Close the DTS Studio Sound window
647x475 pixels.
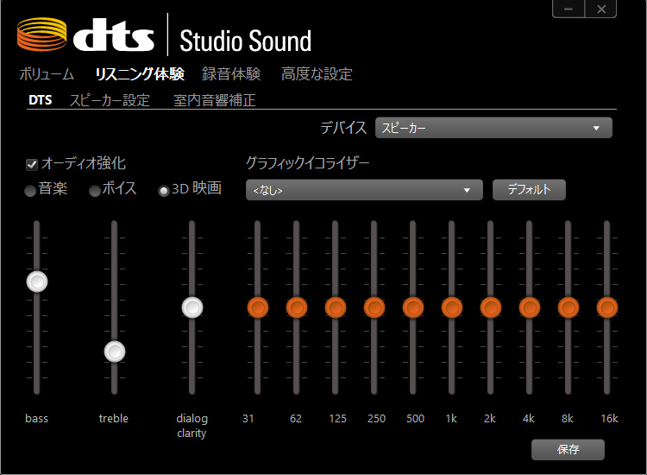pyautogui.click(x=601, y=9)
